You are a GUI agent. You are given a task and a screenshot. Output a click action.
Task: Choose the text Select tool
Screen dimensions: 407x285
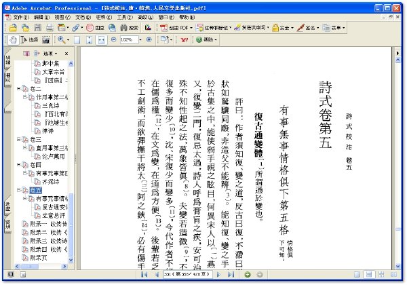click(x=28, y=40)
